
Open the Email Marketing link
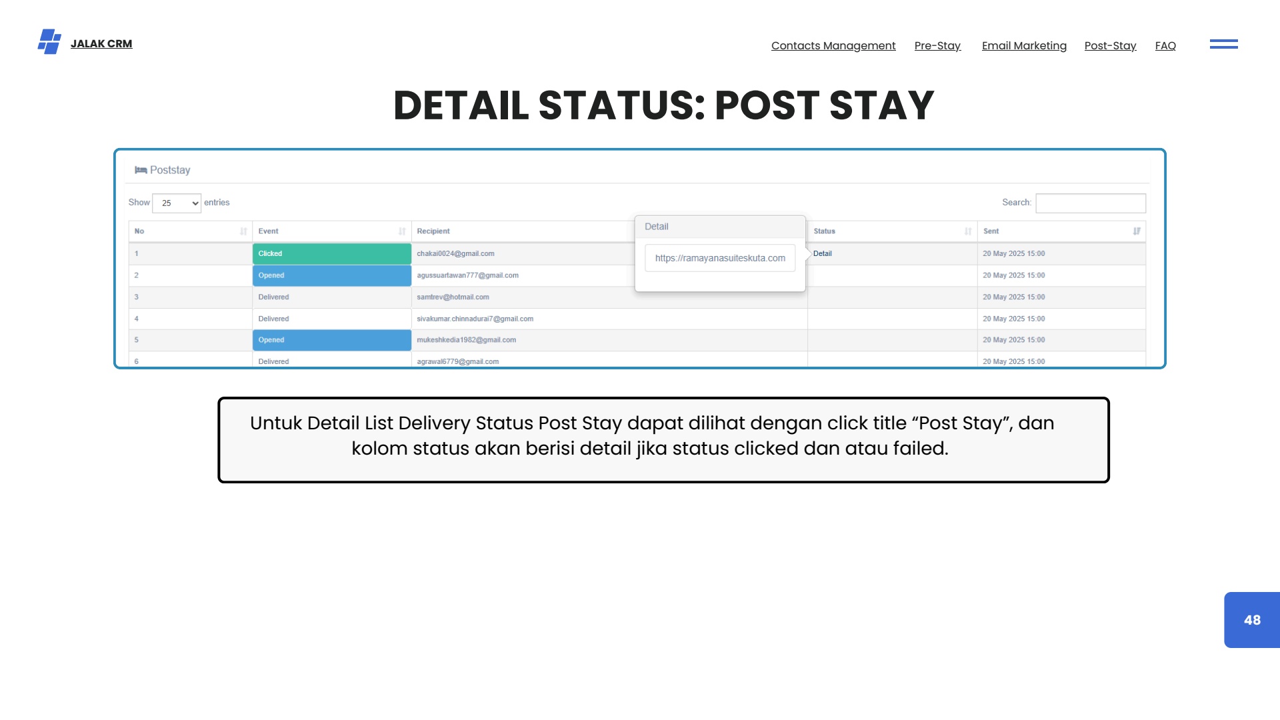click(1023, 45)
